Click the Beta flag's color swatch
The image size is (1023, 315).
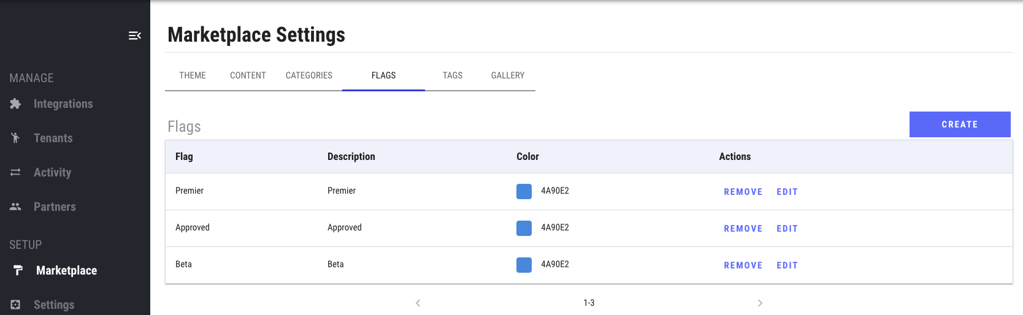click(524, 265)
